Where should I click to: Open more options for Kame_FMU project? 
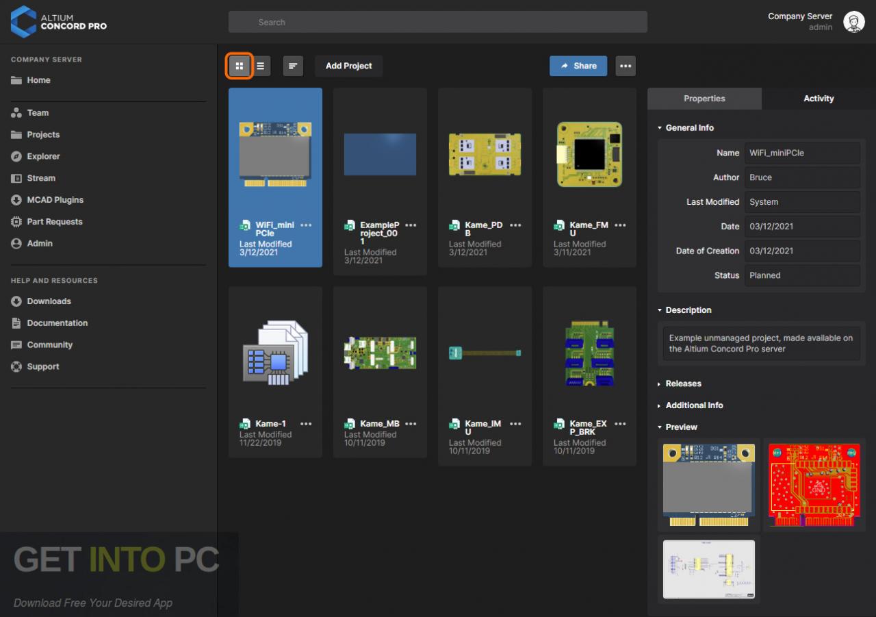[x=620, y=225]
